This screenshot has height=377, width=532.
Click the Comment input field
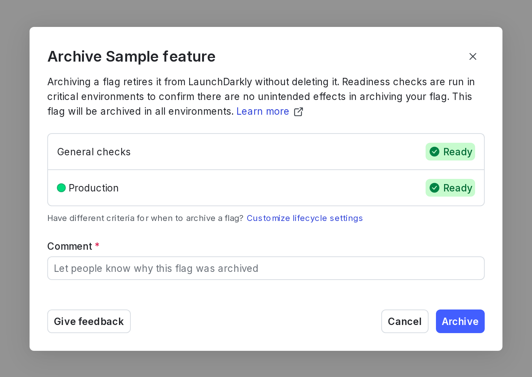[266, 268]
